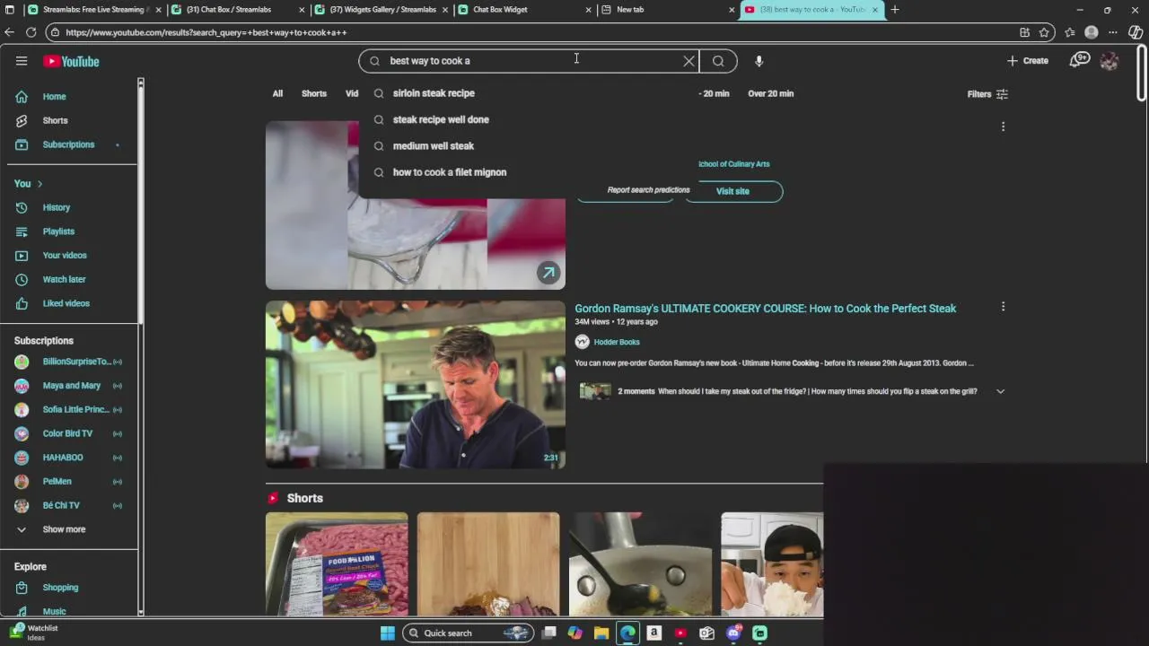Open Copilot in the Edge sidebar
Viewport: 1149px width, 646px height.
pos(1136,32)
